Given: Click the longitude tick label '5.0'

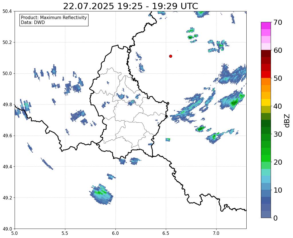Looking at the screenshot, I should click(15, 233).
